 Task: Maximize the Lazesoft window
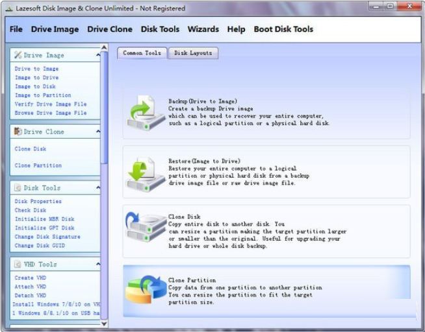coord(390,6)
